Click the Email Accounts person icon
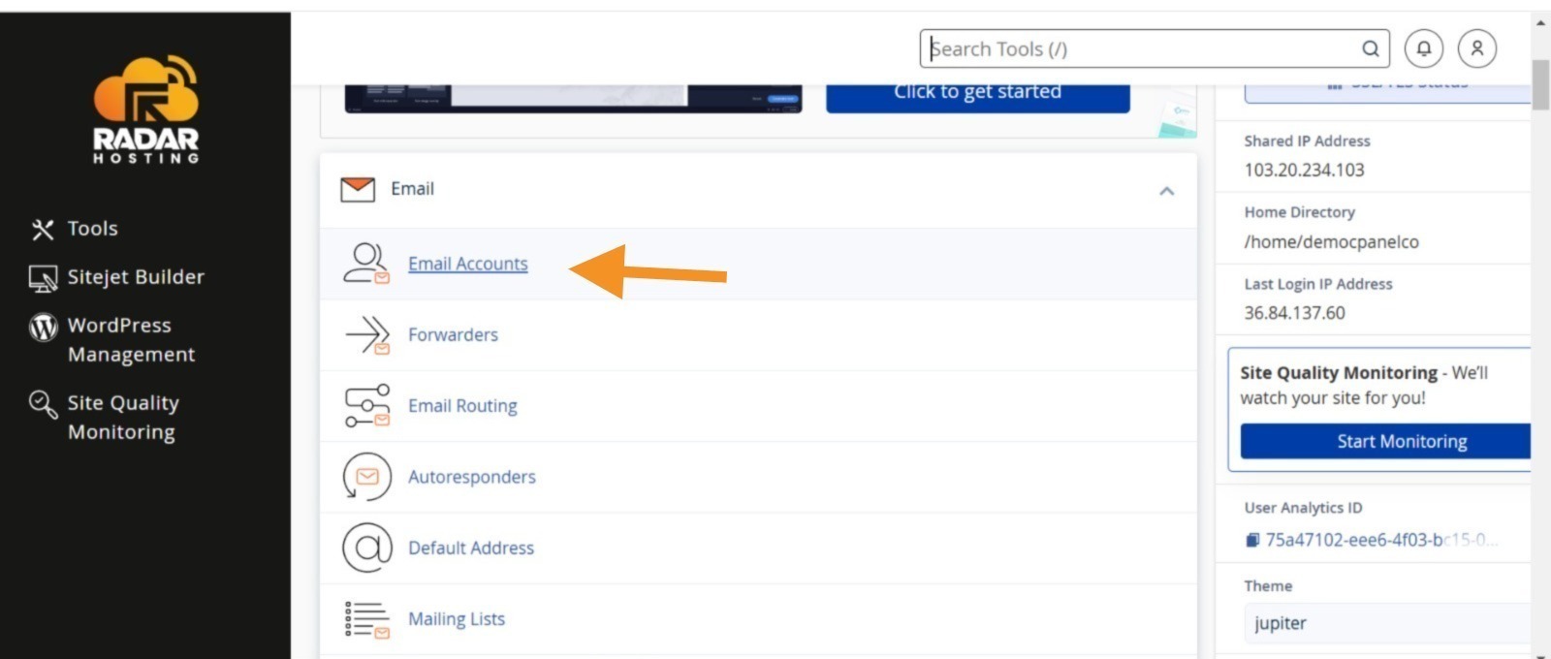 click(367, 264)
